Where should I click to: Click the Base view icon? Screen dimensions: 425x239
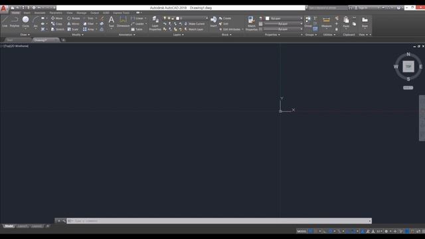pyautogui.click(x=365, y=21)
